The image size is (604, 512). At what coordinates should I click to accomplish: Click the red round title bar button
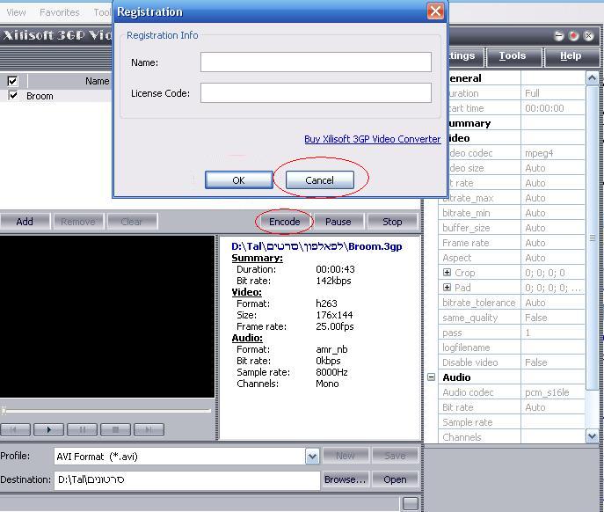[x=574, y=36]
